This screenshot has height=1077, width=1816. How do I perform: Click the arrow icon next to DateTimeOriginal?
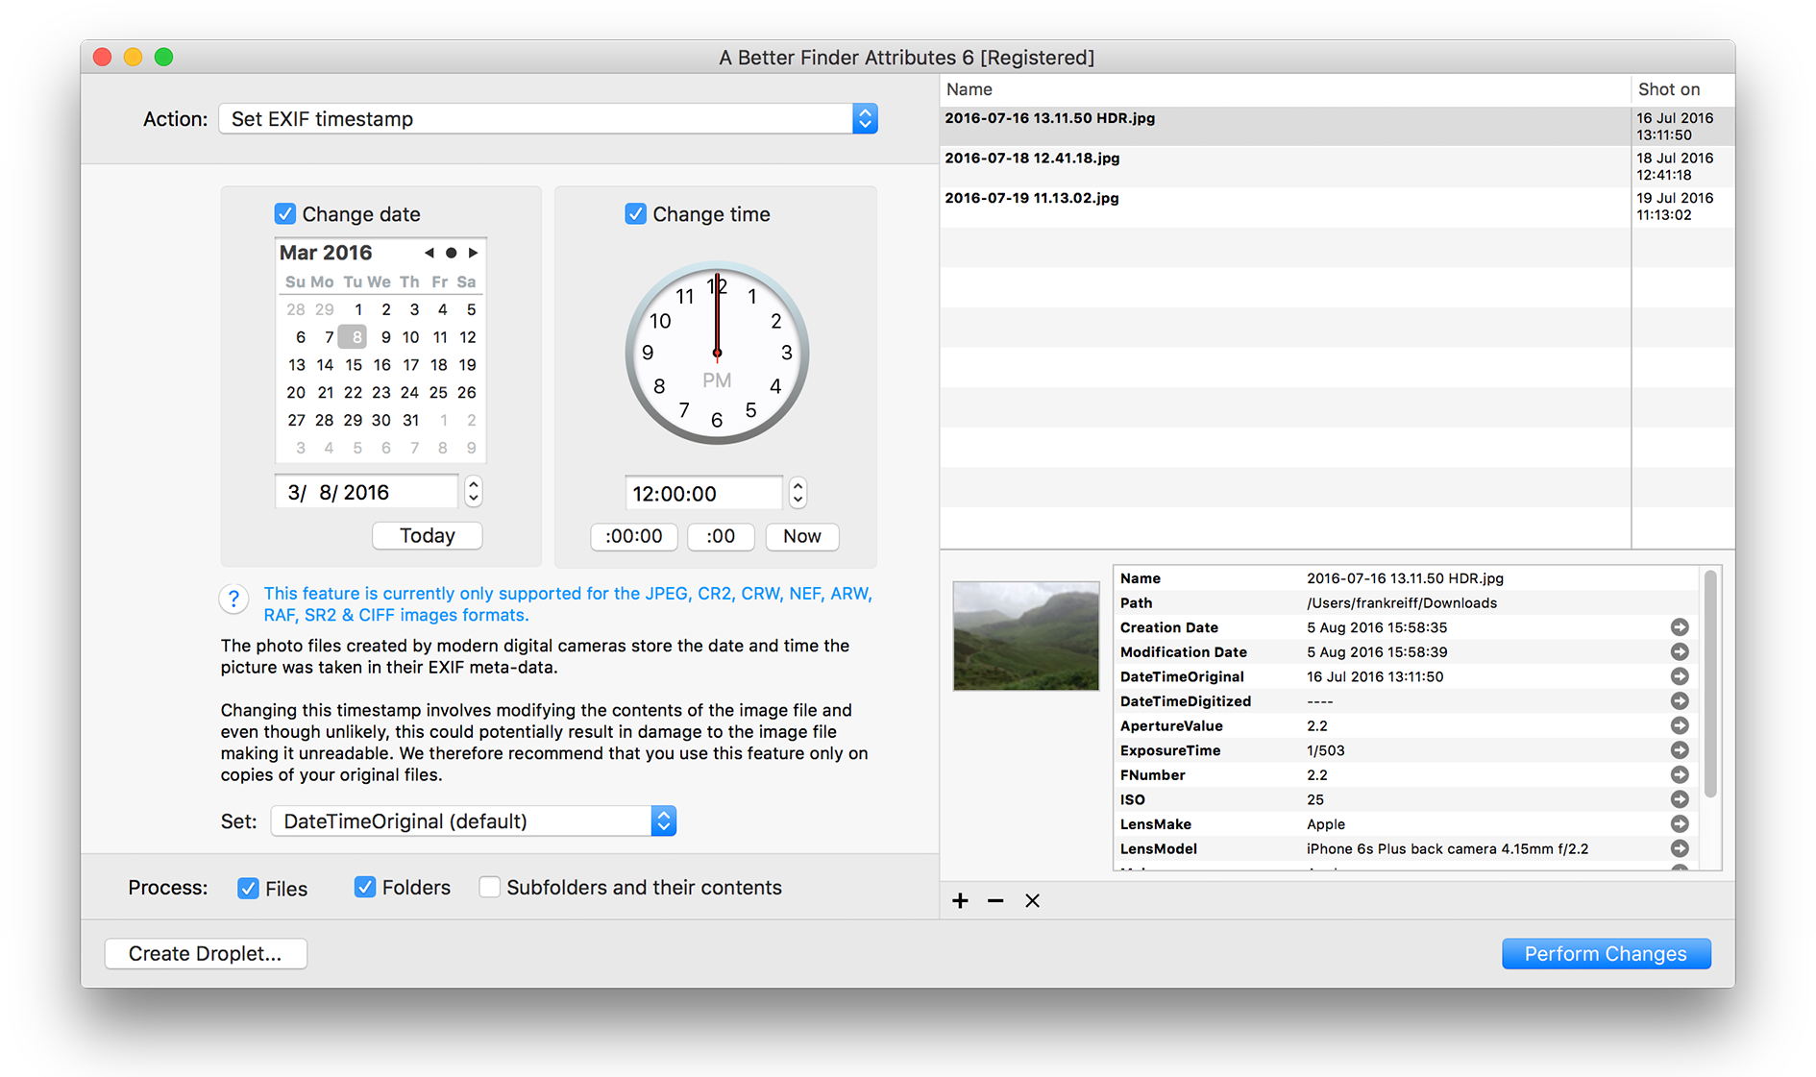pyautogui.click(x=1679, y=676)
